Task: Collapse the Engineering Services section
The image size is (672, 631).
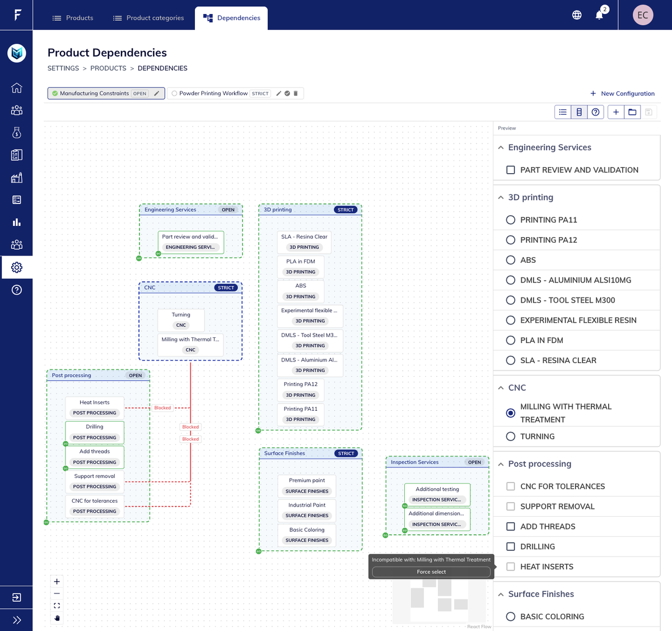Action: pos(501,147)
